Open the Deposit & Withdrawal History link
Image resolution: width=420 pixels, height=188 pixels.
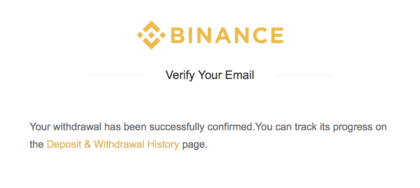[113, 144]
